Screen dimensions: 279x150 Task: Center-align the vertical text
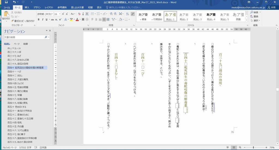[96, 19]
